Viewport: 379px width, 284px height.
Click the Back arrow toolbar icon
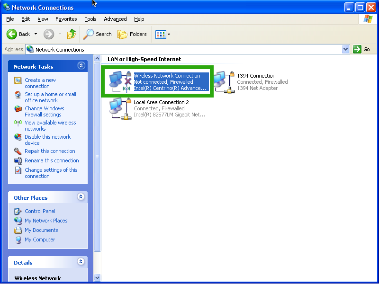coord(12,34)
